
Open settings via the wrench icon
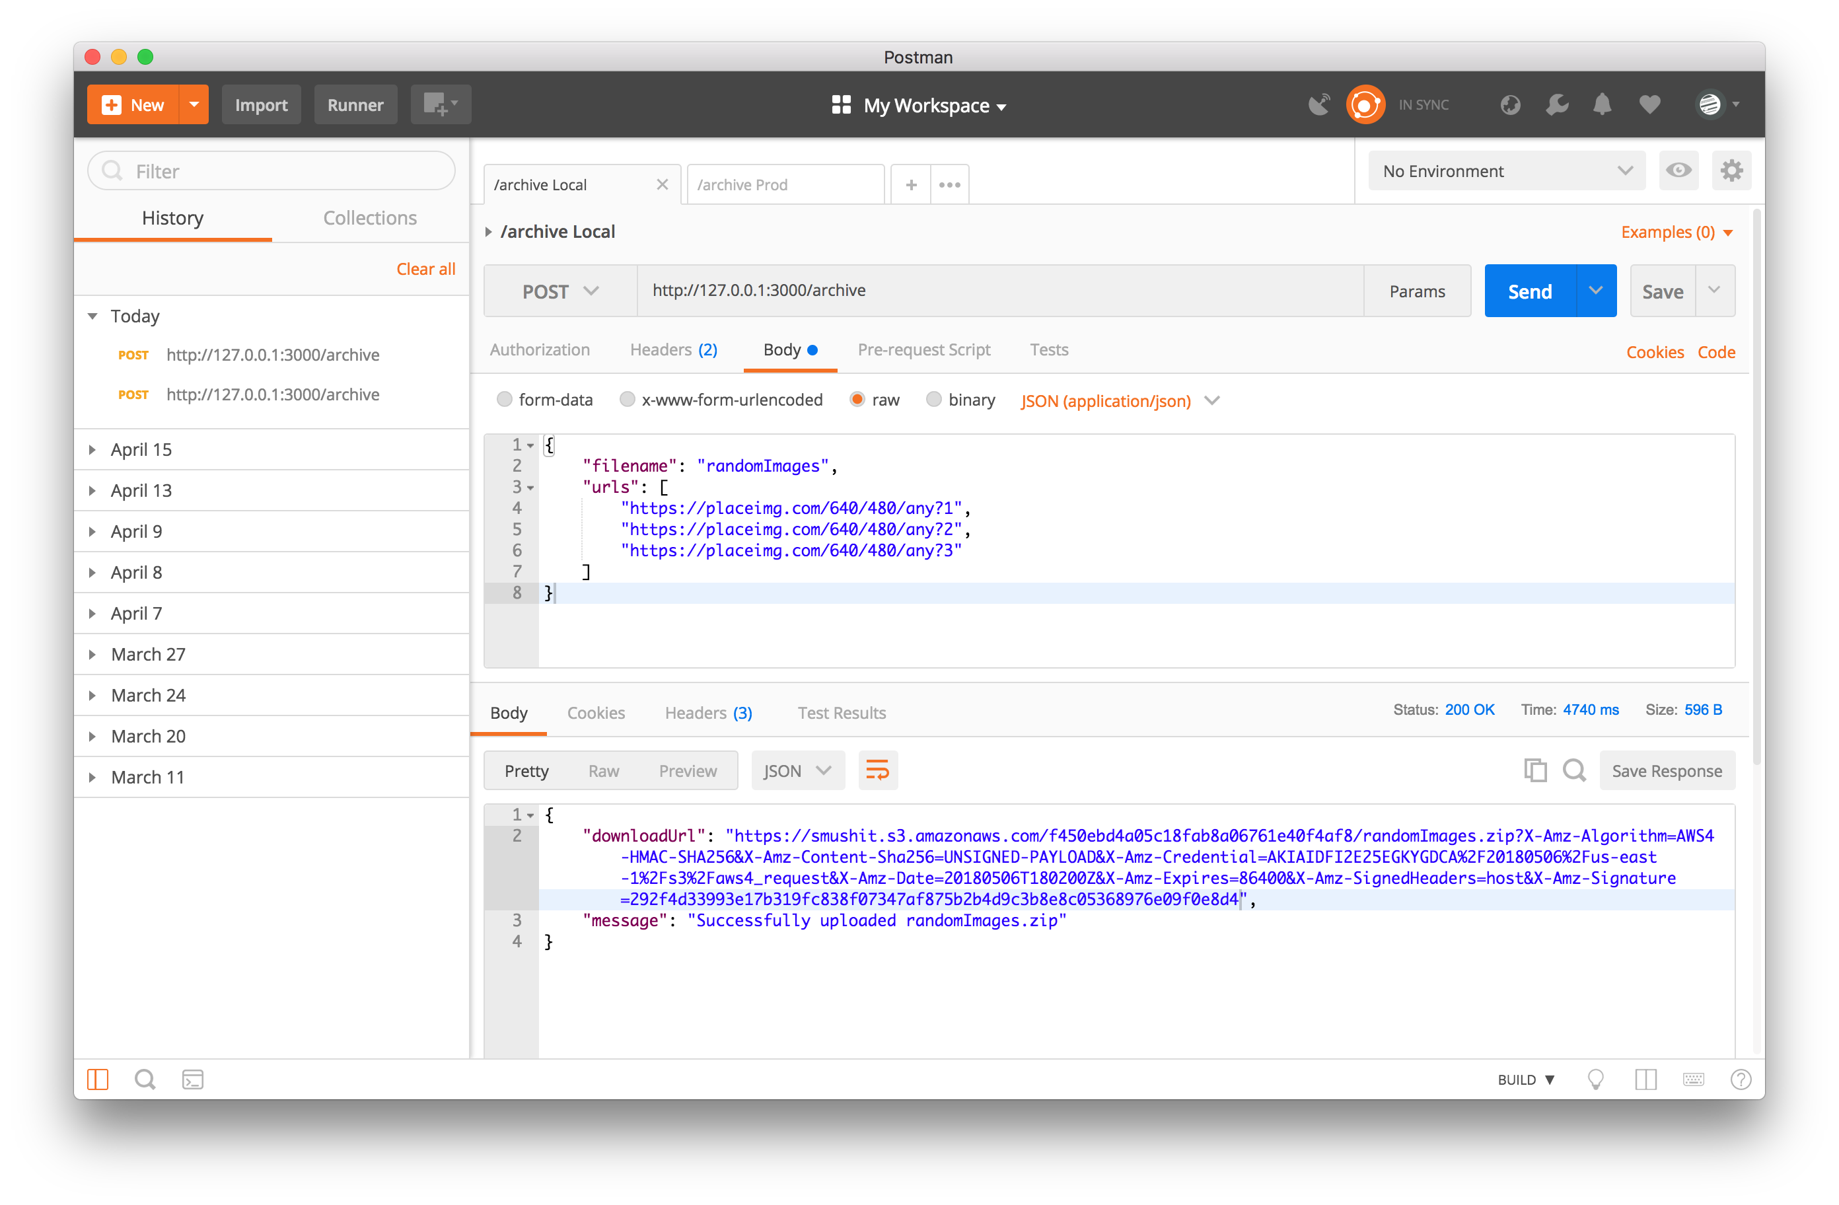[x=1557, y=104]
